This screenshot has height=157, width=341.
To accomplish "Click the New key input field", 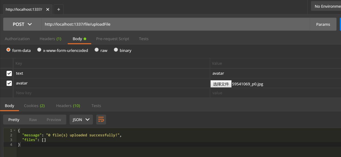I will [111, 93].
